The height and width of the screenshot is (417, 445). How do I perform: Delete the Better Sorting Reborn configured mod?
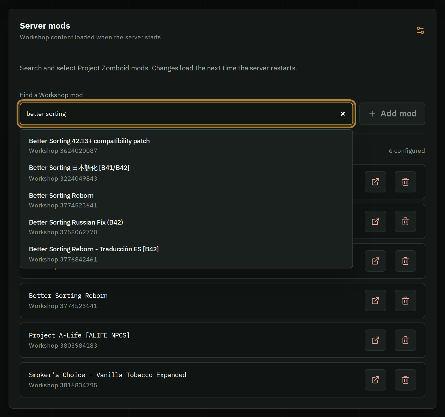tap(405, 301)
